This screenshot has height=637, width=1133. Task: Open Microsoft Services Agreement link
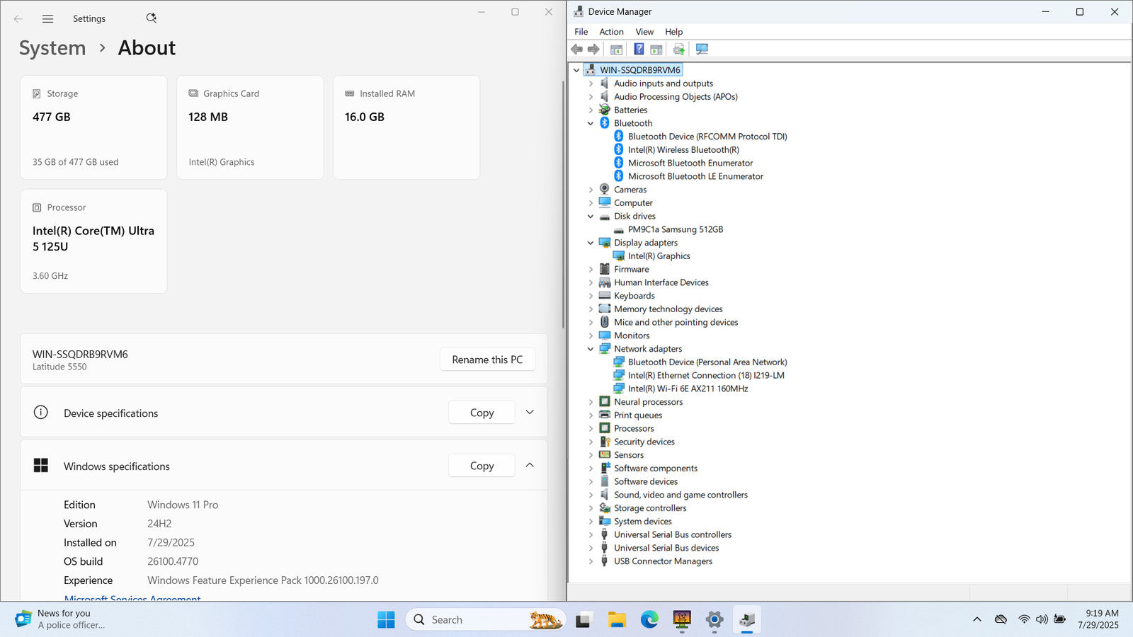click(x=132, y=598)
